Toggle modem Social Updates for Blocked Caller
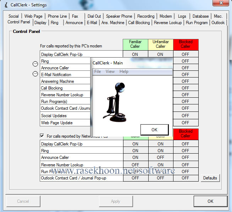Screen dimensions: 232x212 186,115
